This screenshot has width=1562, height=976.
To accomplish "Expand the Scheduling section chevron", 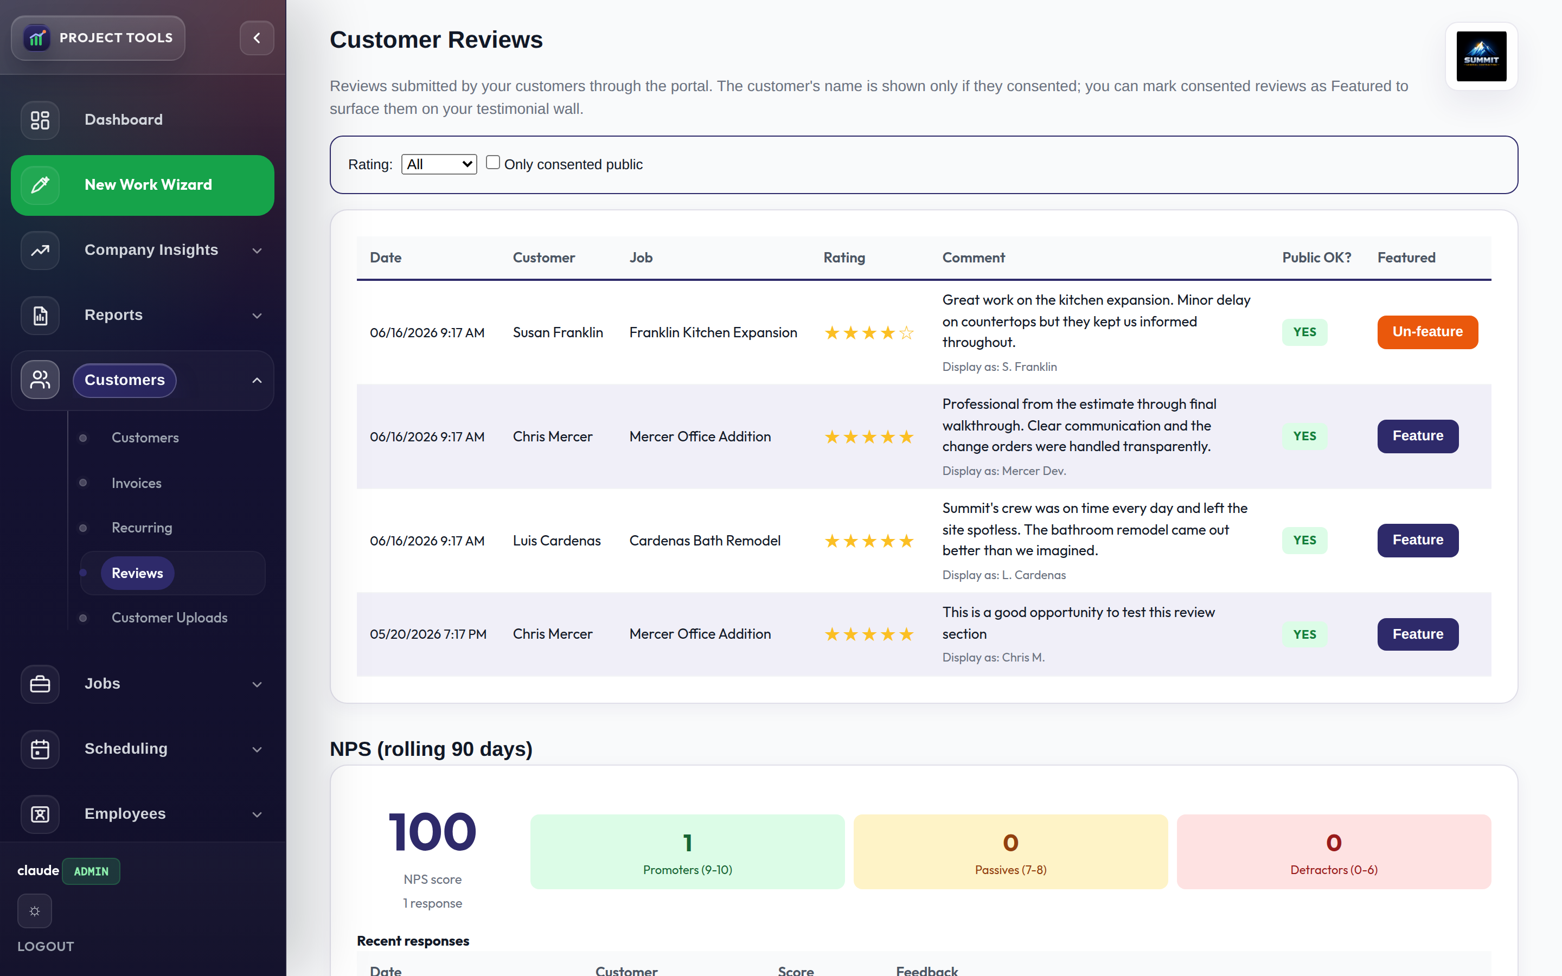I will coord(257,749).
